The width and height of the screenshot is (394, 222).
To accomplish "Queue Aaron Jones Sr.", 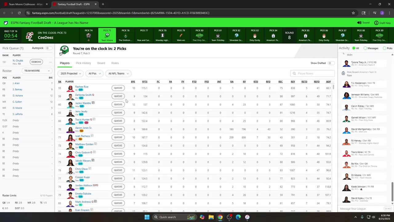I will (118, 129).
